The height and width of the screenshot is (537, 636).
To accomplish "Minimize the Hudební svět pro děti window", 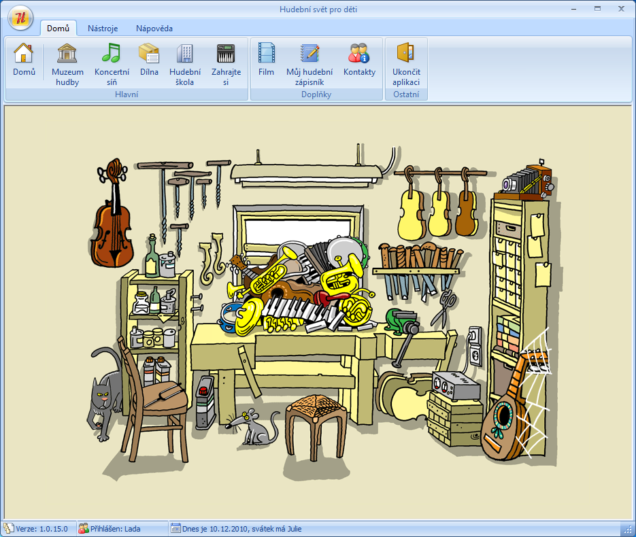I will (x=573, y=9).
